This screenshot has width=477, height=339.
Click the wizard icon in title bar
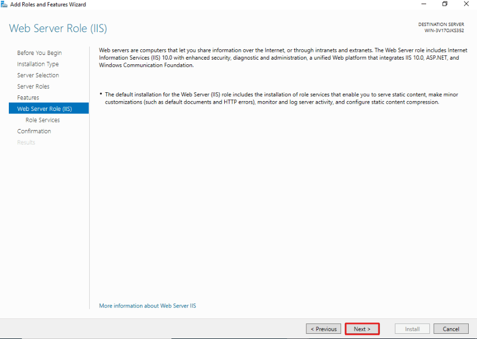click(4, 4)
